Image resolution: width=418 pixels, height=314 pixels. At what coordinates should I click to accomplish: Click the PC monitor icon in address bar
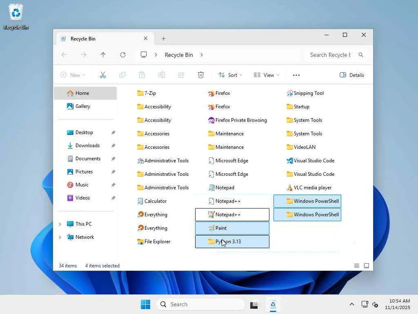coord(144,55)
